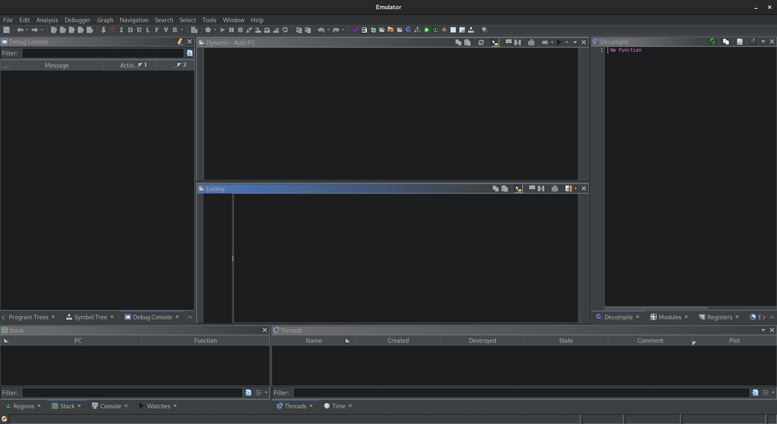The height and width of the screenshot is (424, 777).
Task: Click the orange diamond toolbar icon
Action: click(x=444, y=30)
